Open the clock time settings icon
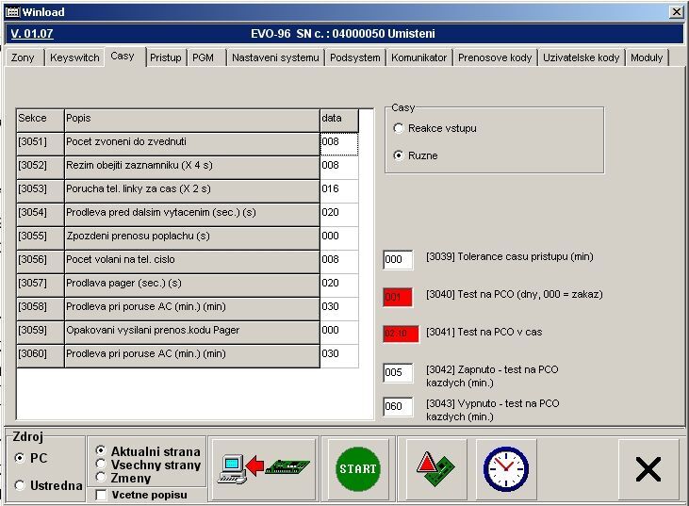 coord(505,468)
